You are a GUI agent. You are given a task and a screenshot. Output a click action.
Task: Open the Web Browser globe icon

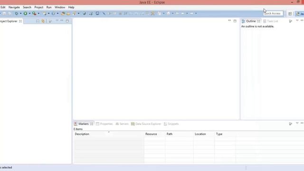coord(84,13)
